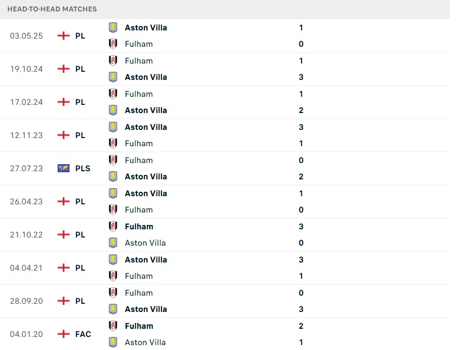Screen dimensions: 457x350
Task: Click England flag icon beside 12.11.23 match
Action: point(64,135)
